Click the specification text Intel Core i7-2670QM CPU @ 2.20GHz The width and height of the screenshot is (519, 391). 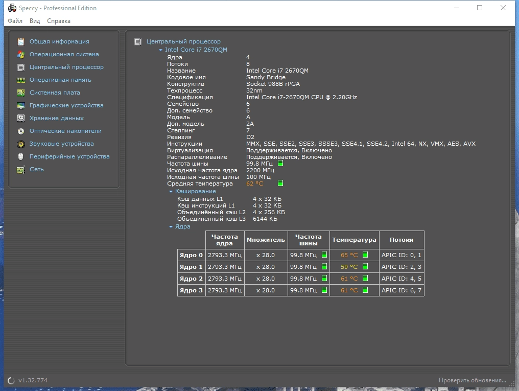pos(301,97)
